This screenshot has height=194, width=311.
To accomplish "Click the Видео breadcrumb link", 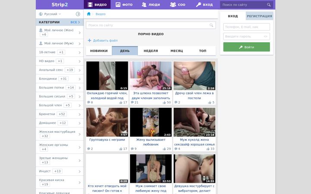I will tap(101, 14).
